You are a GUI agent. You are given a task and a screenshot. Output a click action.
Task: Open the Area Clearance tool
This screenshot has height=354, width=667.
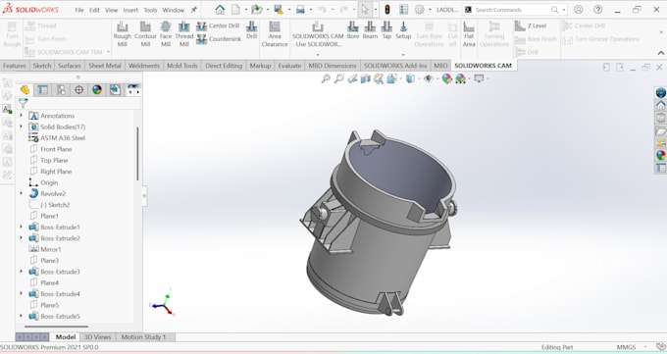click(x=275, y=33)
